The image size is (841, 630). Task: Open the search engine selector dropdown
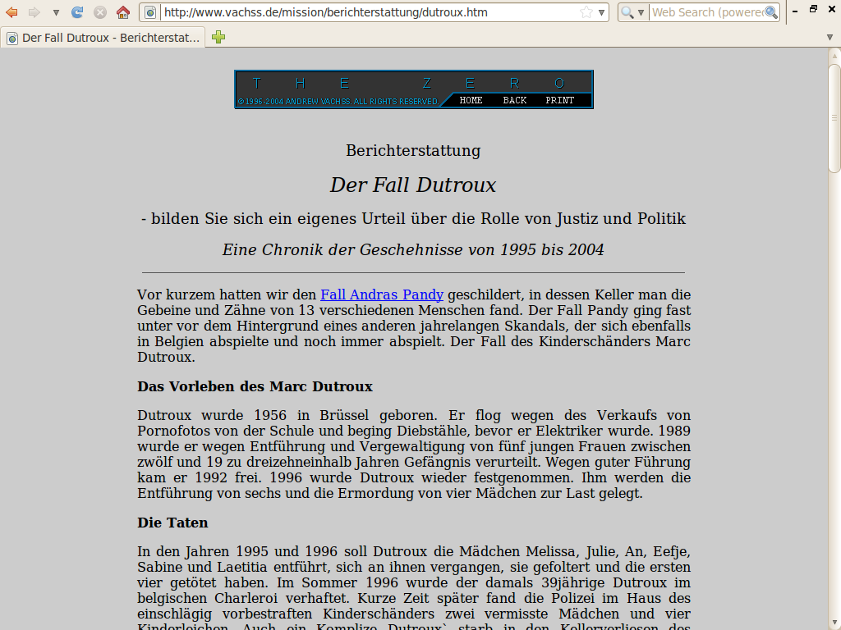(x=633, y=12)
